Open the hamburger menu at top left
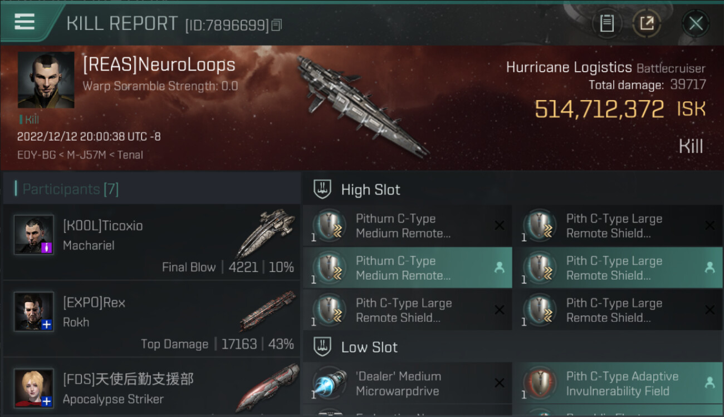The image size is (724, 417). pos(25,22)
